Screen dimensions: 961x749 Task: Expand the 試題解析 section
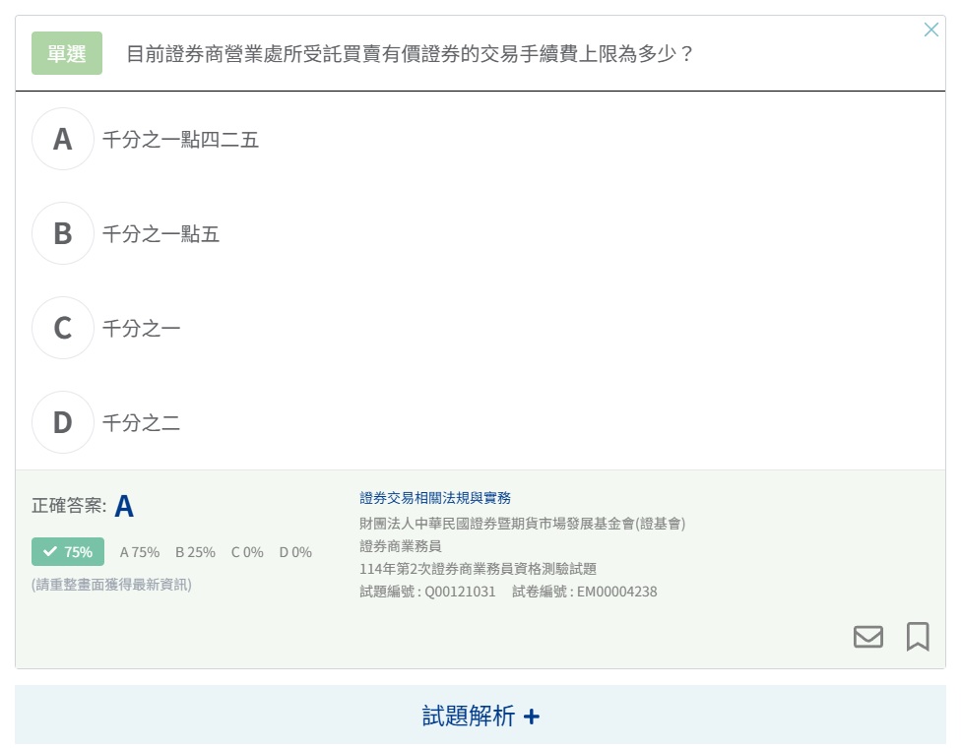tap(480, 716)
